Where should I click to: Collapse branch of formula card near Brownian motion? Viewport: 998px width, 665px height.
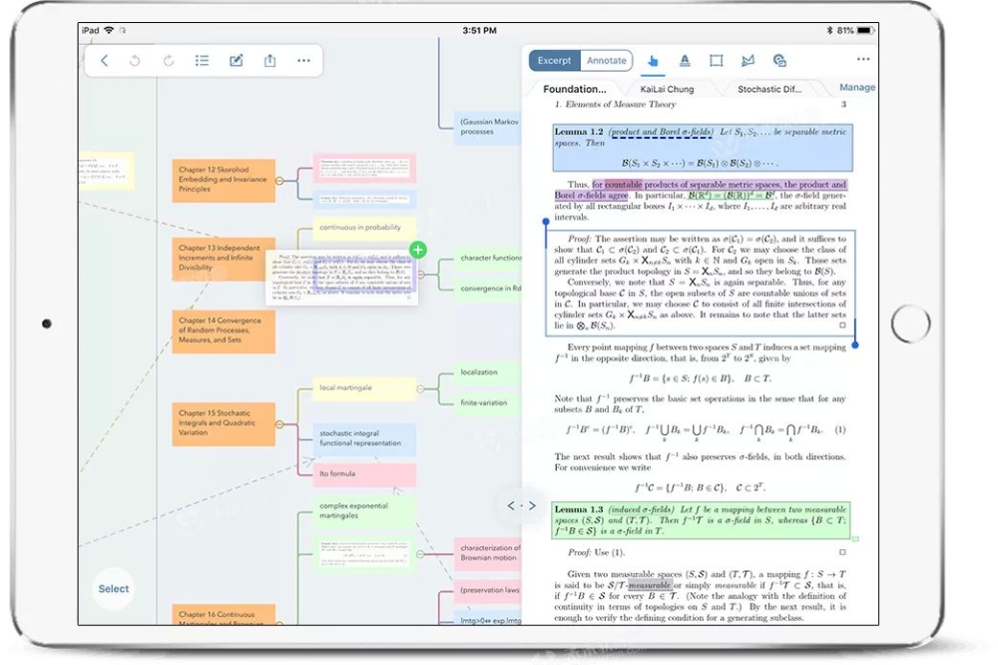click(x=420, y=554)
